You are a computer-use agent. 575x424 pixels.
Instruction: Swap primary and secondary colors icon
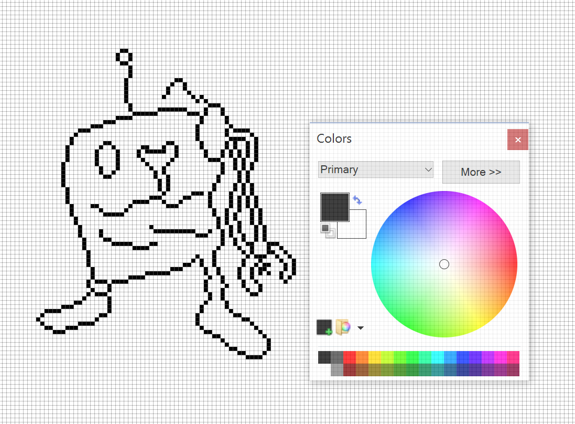[x=357, y=200]
